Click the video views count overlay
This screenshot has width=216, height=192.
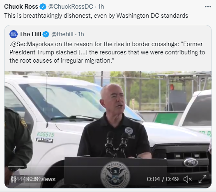click(33, 179)
